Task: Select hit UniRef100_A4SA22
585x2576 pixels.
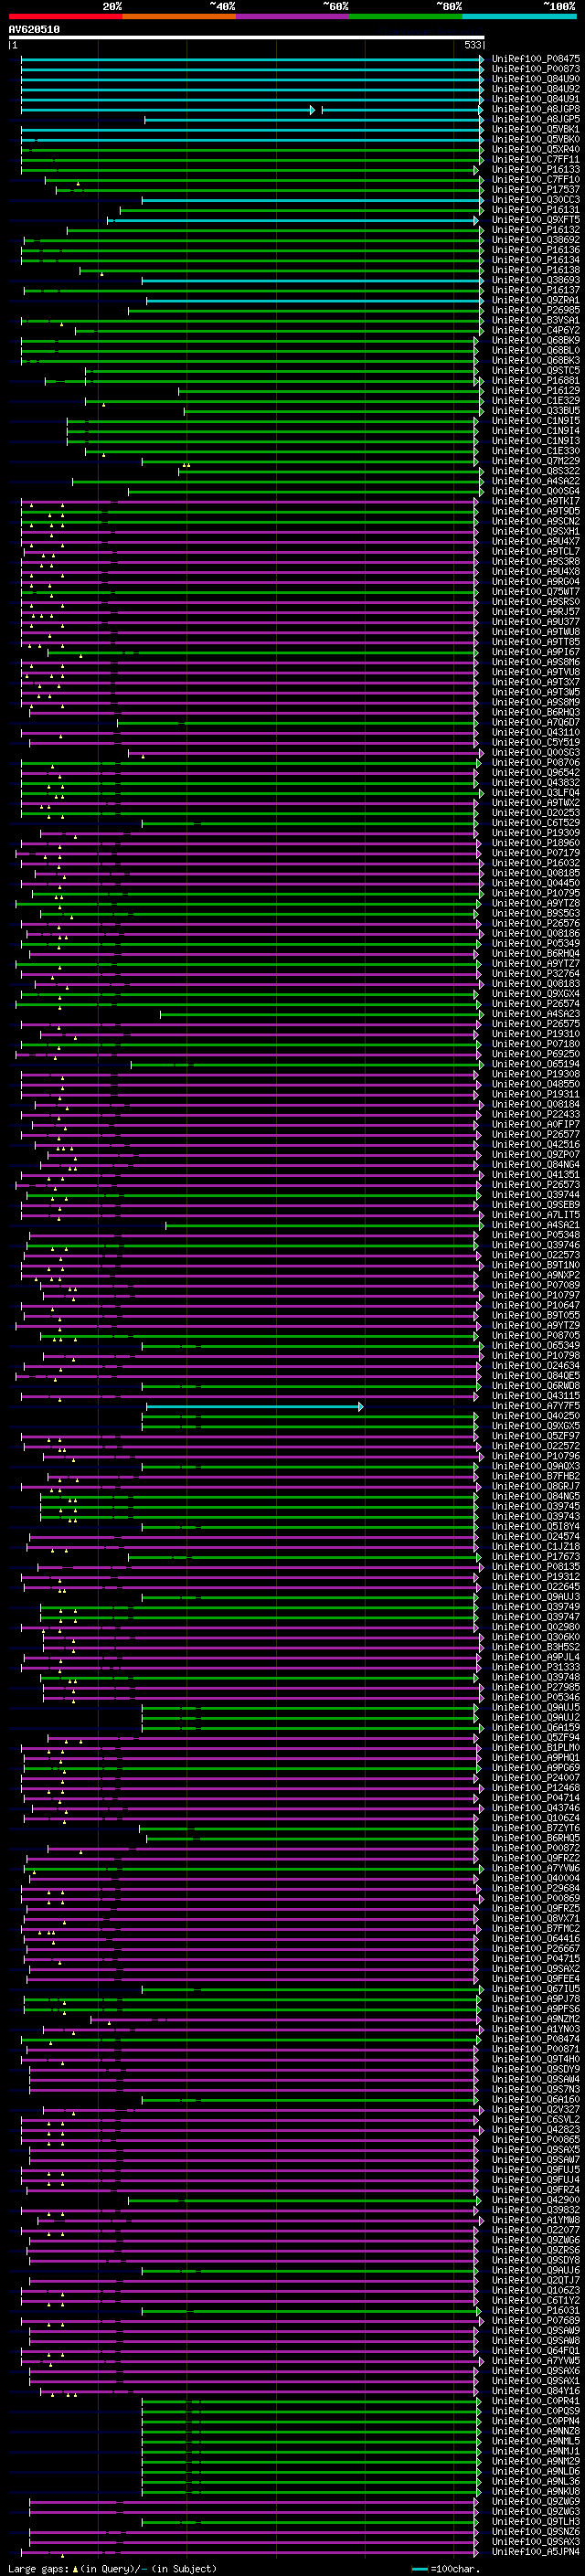Action: pyautogui.click(x=536, y=481)
